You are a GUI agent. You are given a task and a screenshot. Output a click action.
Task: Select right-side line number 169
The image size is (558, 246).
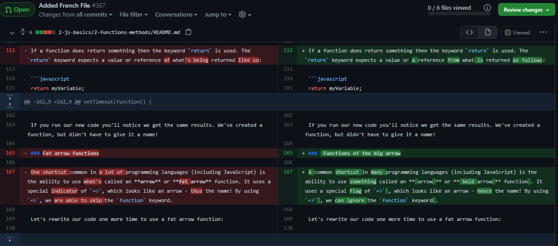288,219
